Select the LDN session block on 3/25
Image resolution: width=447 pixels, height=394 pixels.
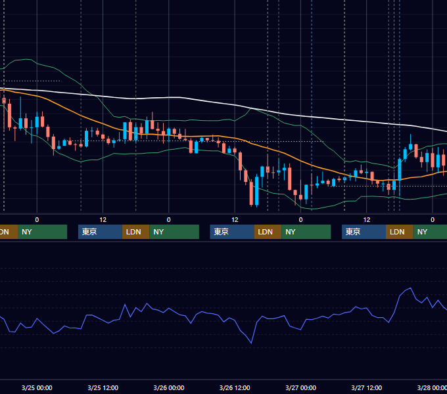click(135, 232)
